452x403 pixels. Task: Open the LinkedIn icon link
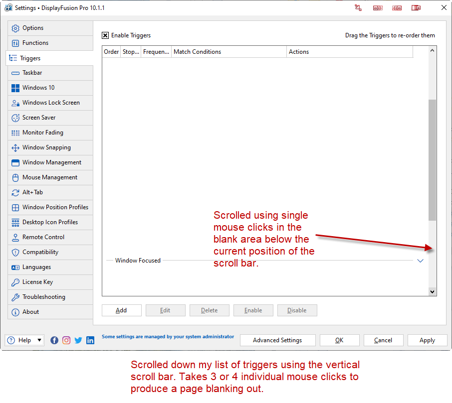pos(90,340)
